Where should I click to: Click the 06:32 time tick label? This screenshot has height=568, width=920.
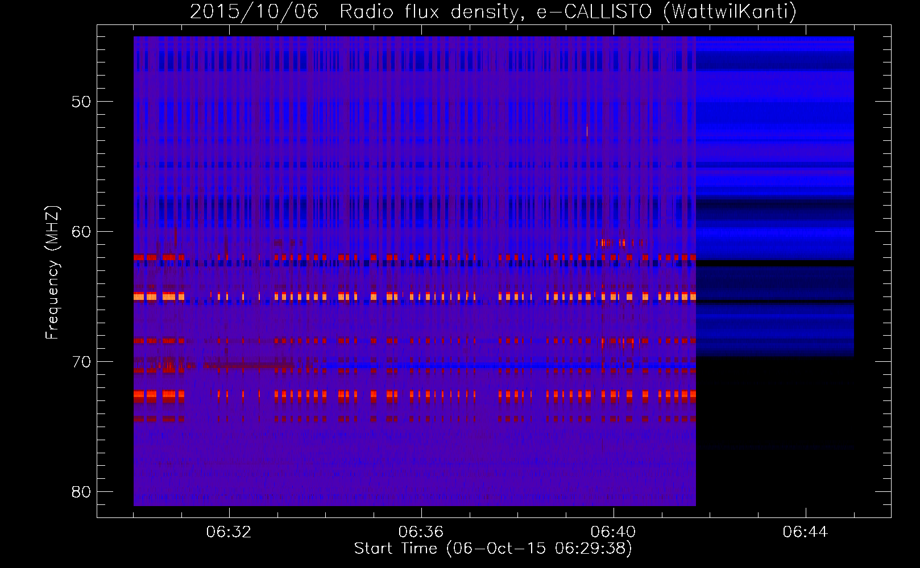[x=229, y=532]
